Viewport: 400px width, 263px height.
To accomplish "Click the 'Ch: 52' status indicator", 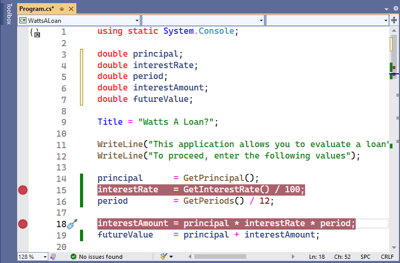I will point(342,257).
